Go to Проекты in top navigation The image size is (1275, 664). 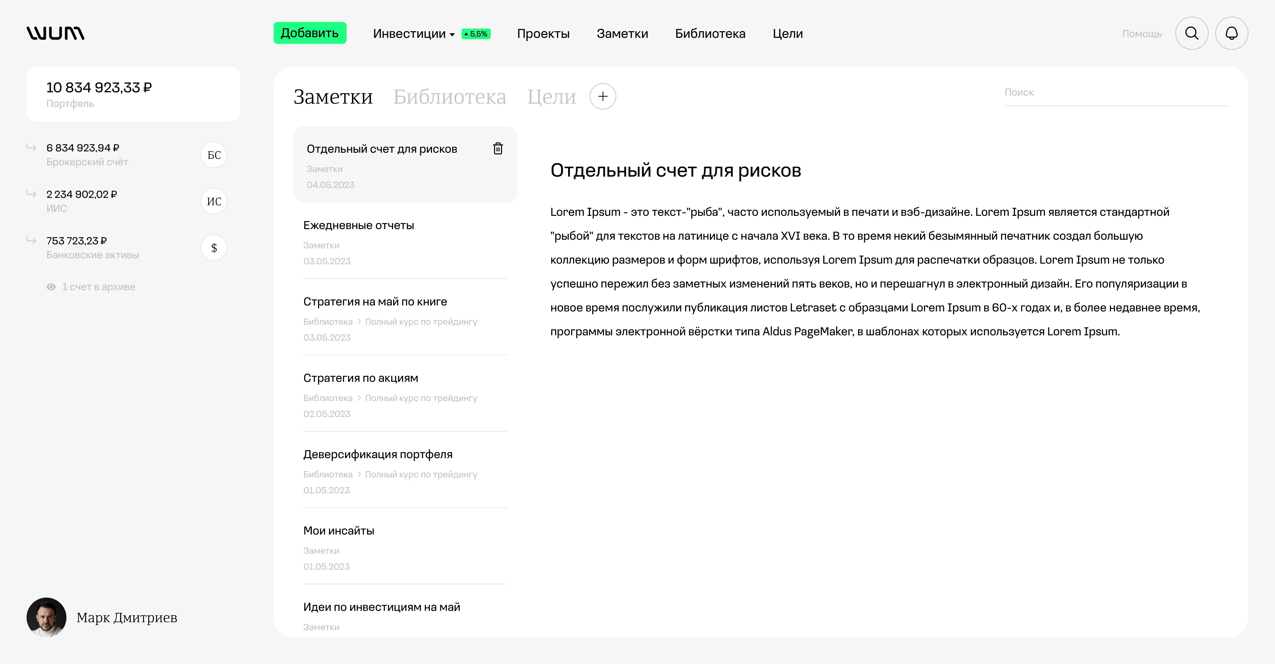coord(543,34)
